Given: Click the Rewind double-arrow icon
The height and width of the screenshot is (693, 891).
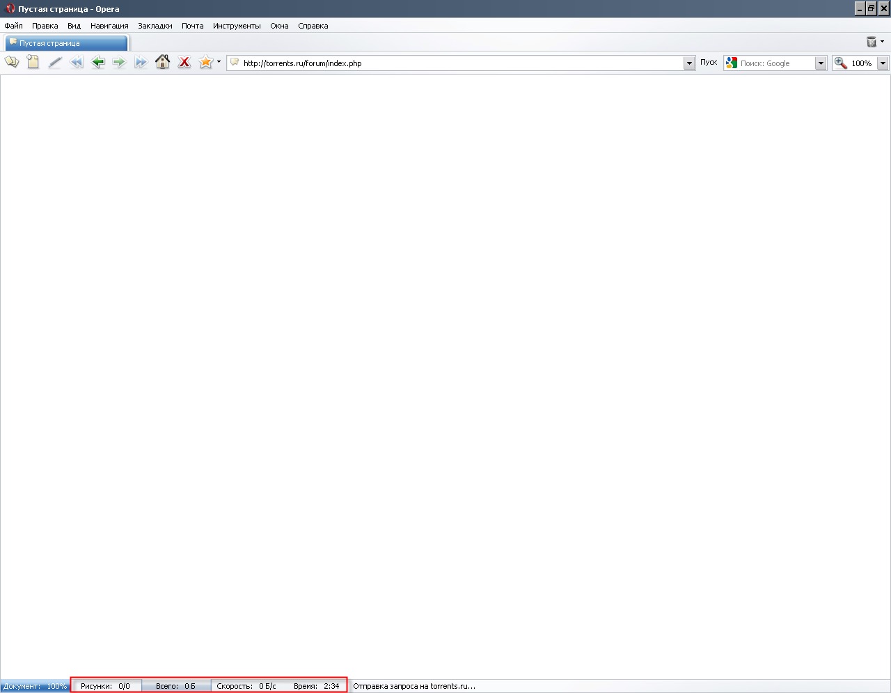Looking at the screenshot, I should click(77, 63).
